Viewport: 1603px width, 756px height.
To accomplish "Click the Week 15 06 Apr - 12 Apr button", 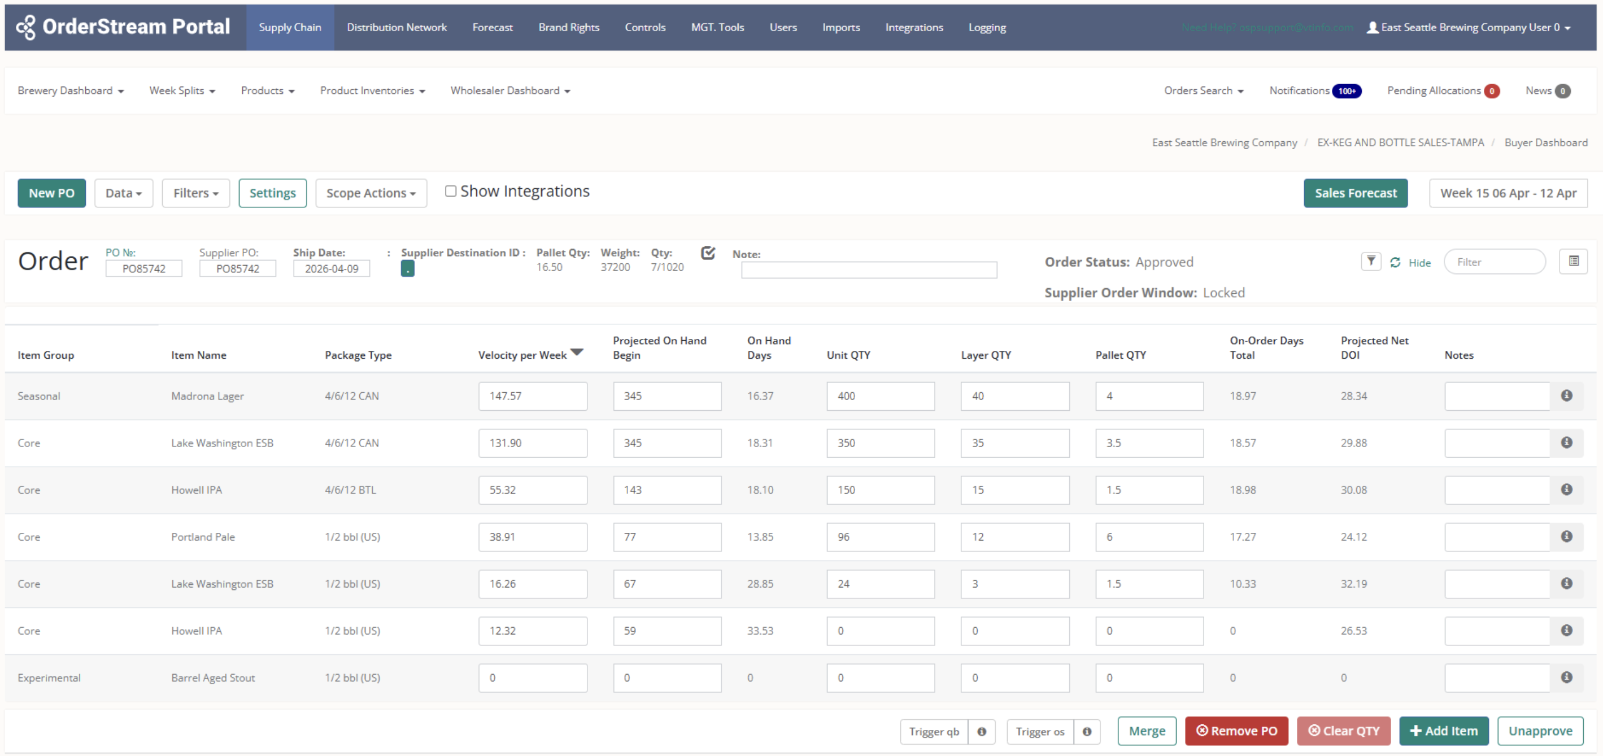I will click(x=1508, y=193).
